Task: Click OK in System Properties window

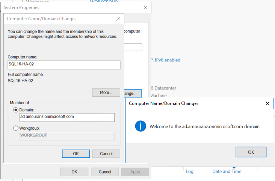Action: [74, 172]
